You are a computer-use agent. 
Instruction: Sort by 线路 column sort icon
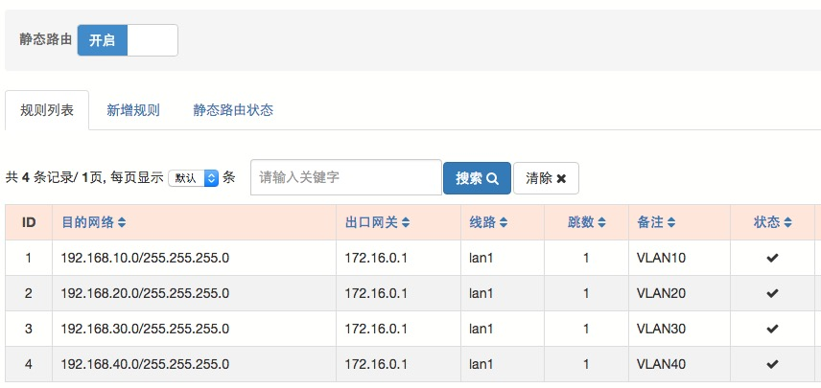click(x=504, y=222)
